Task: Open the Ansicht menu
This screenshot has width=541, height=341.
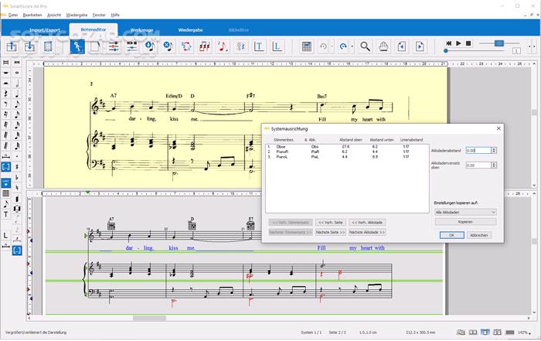Action: pyautogui.click(x=54, y=15)
